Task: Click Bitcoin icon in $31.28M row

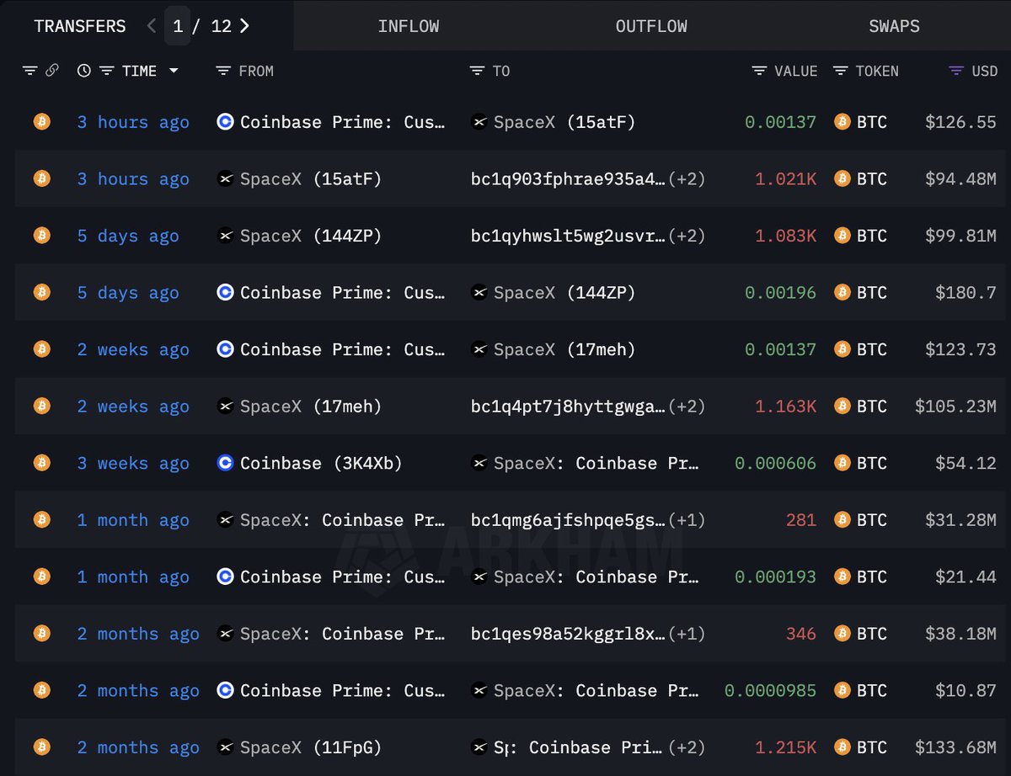Action: pos(41,519)
